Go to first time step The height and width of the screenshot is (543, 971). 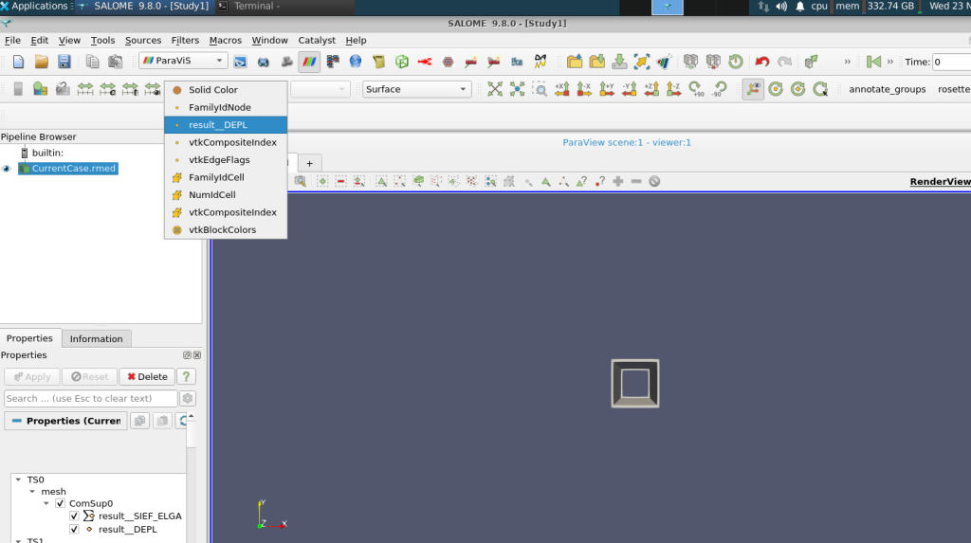pyautogui.click(x=873, y=62)
